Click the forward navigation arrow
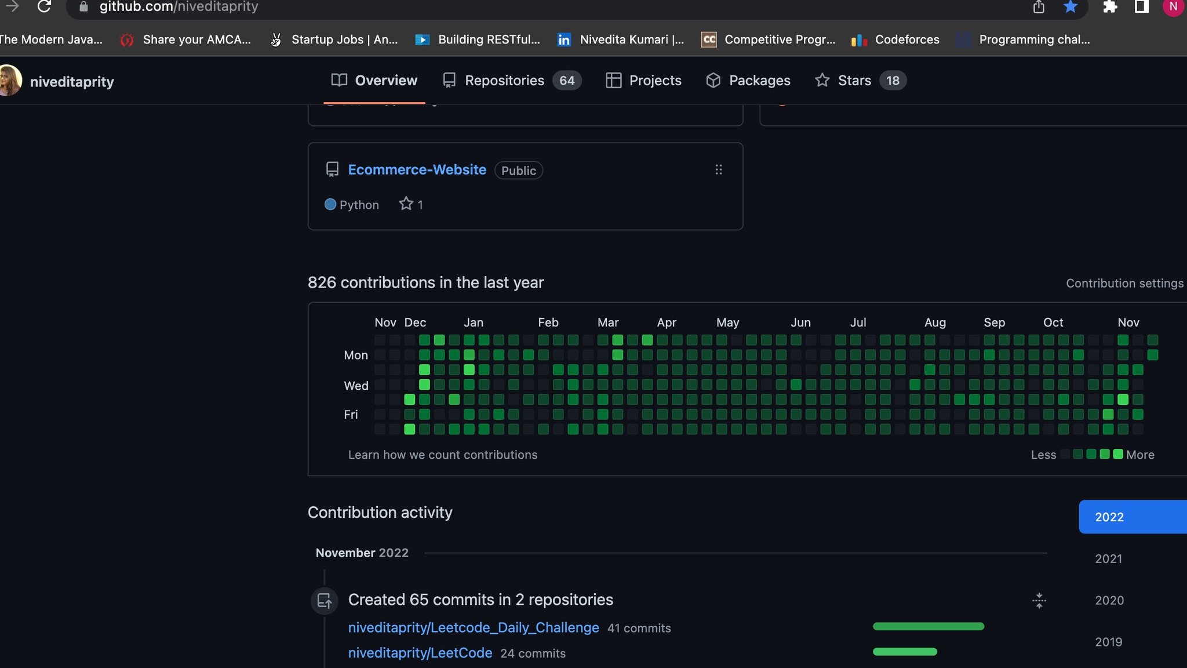 coord(12,7)
